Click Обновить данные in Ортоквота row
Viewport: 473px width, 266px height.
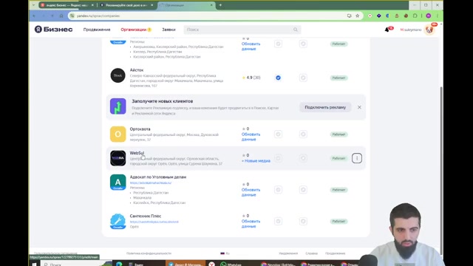251,137
